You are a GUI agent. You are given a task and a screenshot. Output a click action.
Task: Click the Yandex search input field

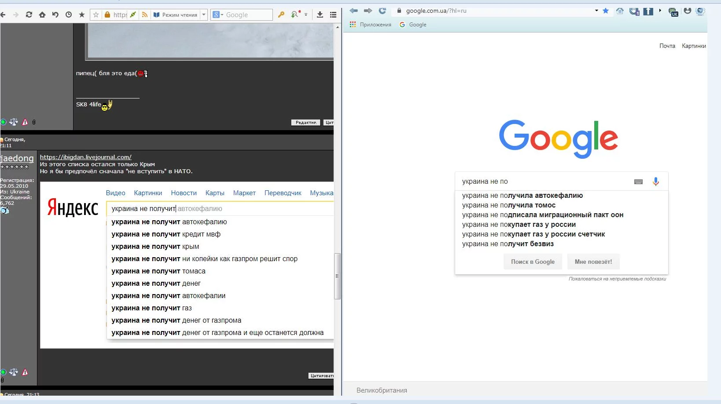pyautogui.click(x=220, y=208)
